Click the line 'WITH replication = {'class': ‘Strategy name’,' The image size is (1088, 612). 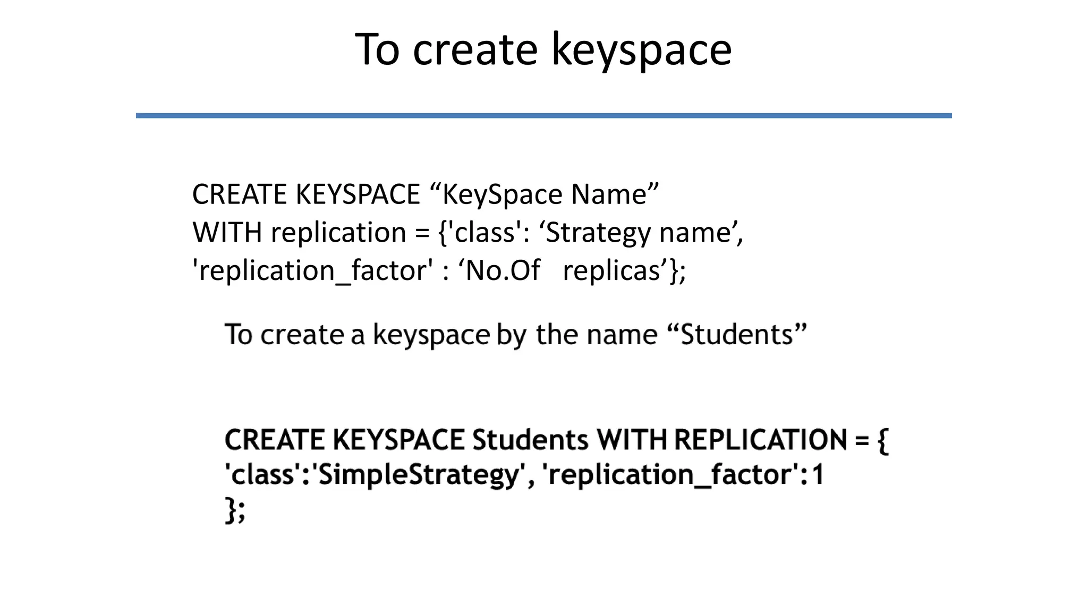click(x=468, y=233)
